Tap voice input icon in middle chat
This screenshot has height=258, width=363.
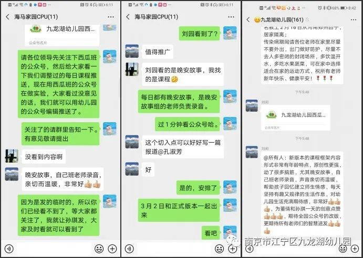click(129, 249)
